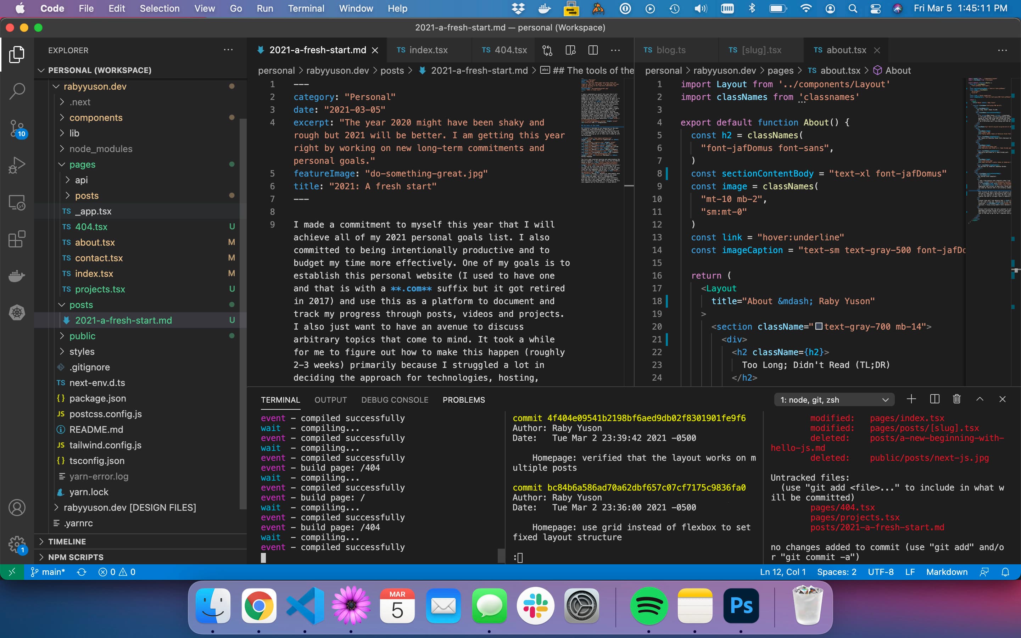Viewport: 1021px width, 638px height.
Task: Open markdown preview to the side
Action: coord(570,50)
